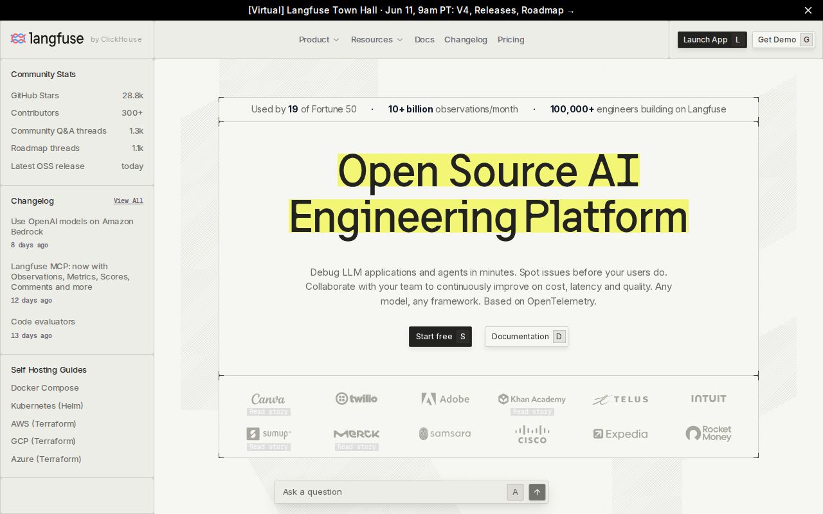Open the Changelog nav item
The height and width of the screenshot is (514, 823).
point(466,40)
